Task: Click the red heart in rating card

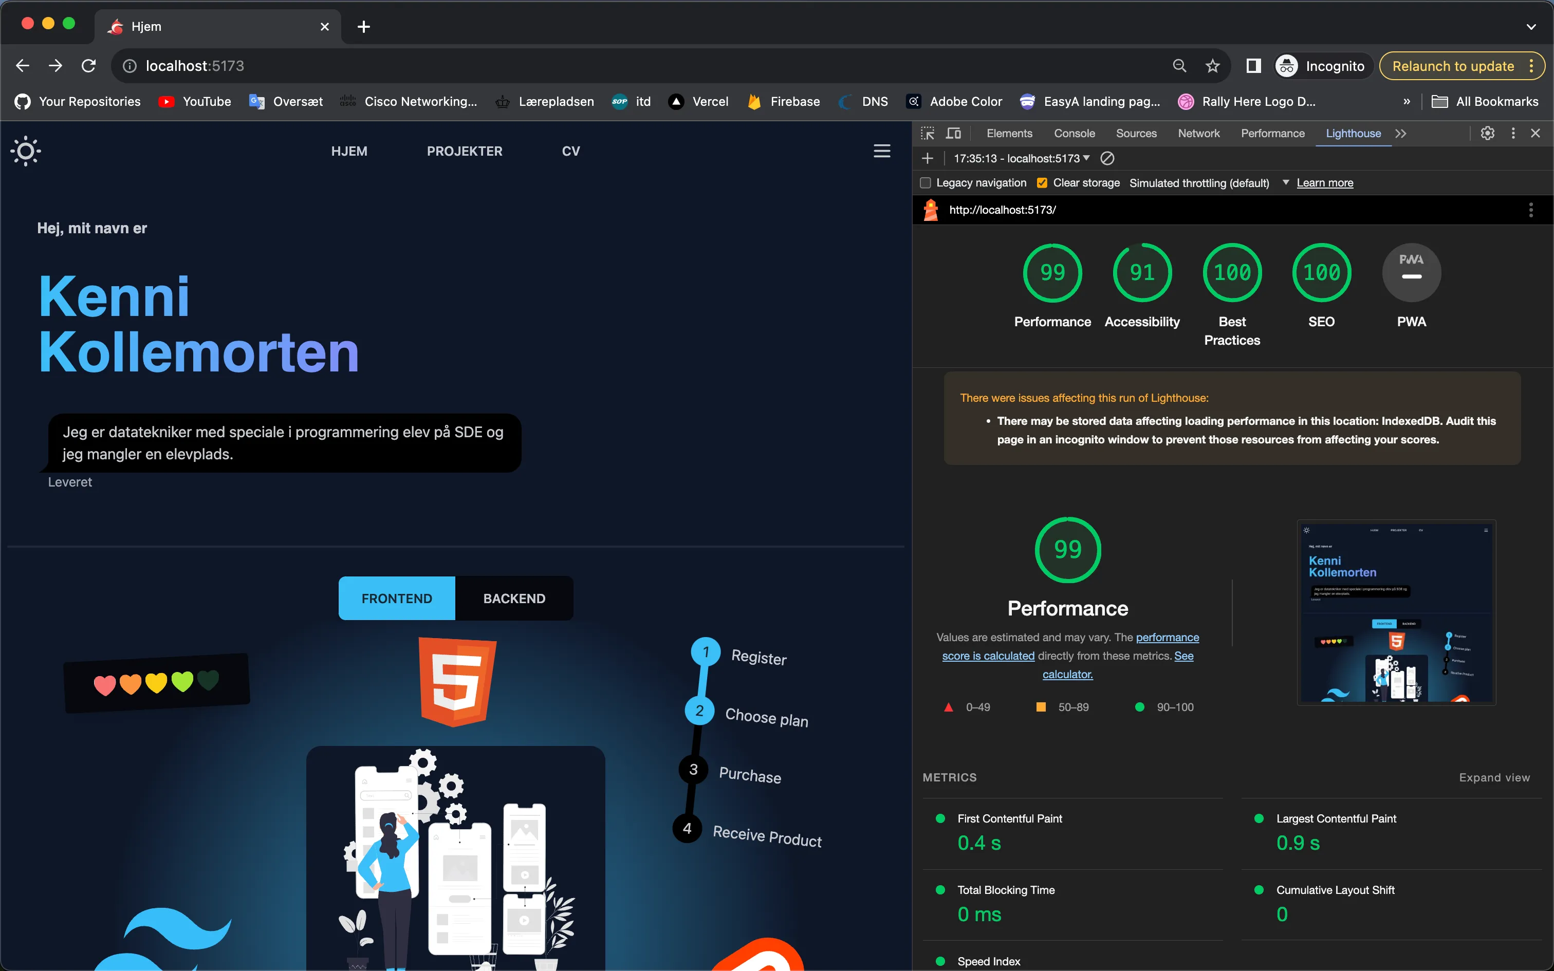Action: coord(105,685)
